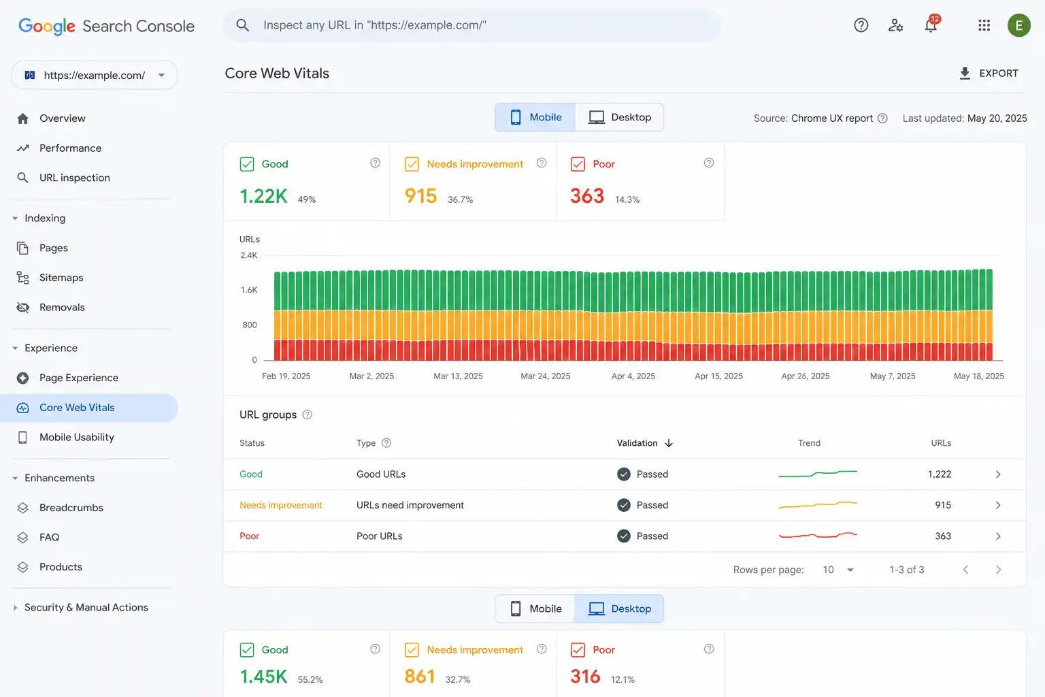Click the Overview home icon in sidebar
1045x697 pixels.
[x=22, y=118]
